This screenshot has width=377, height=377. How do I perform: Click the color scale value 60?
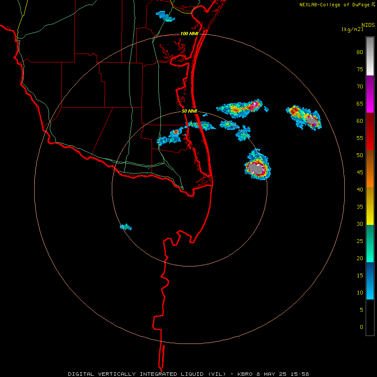point(360,121)
